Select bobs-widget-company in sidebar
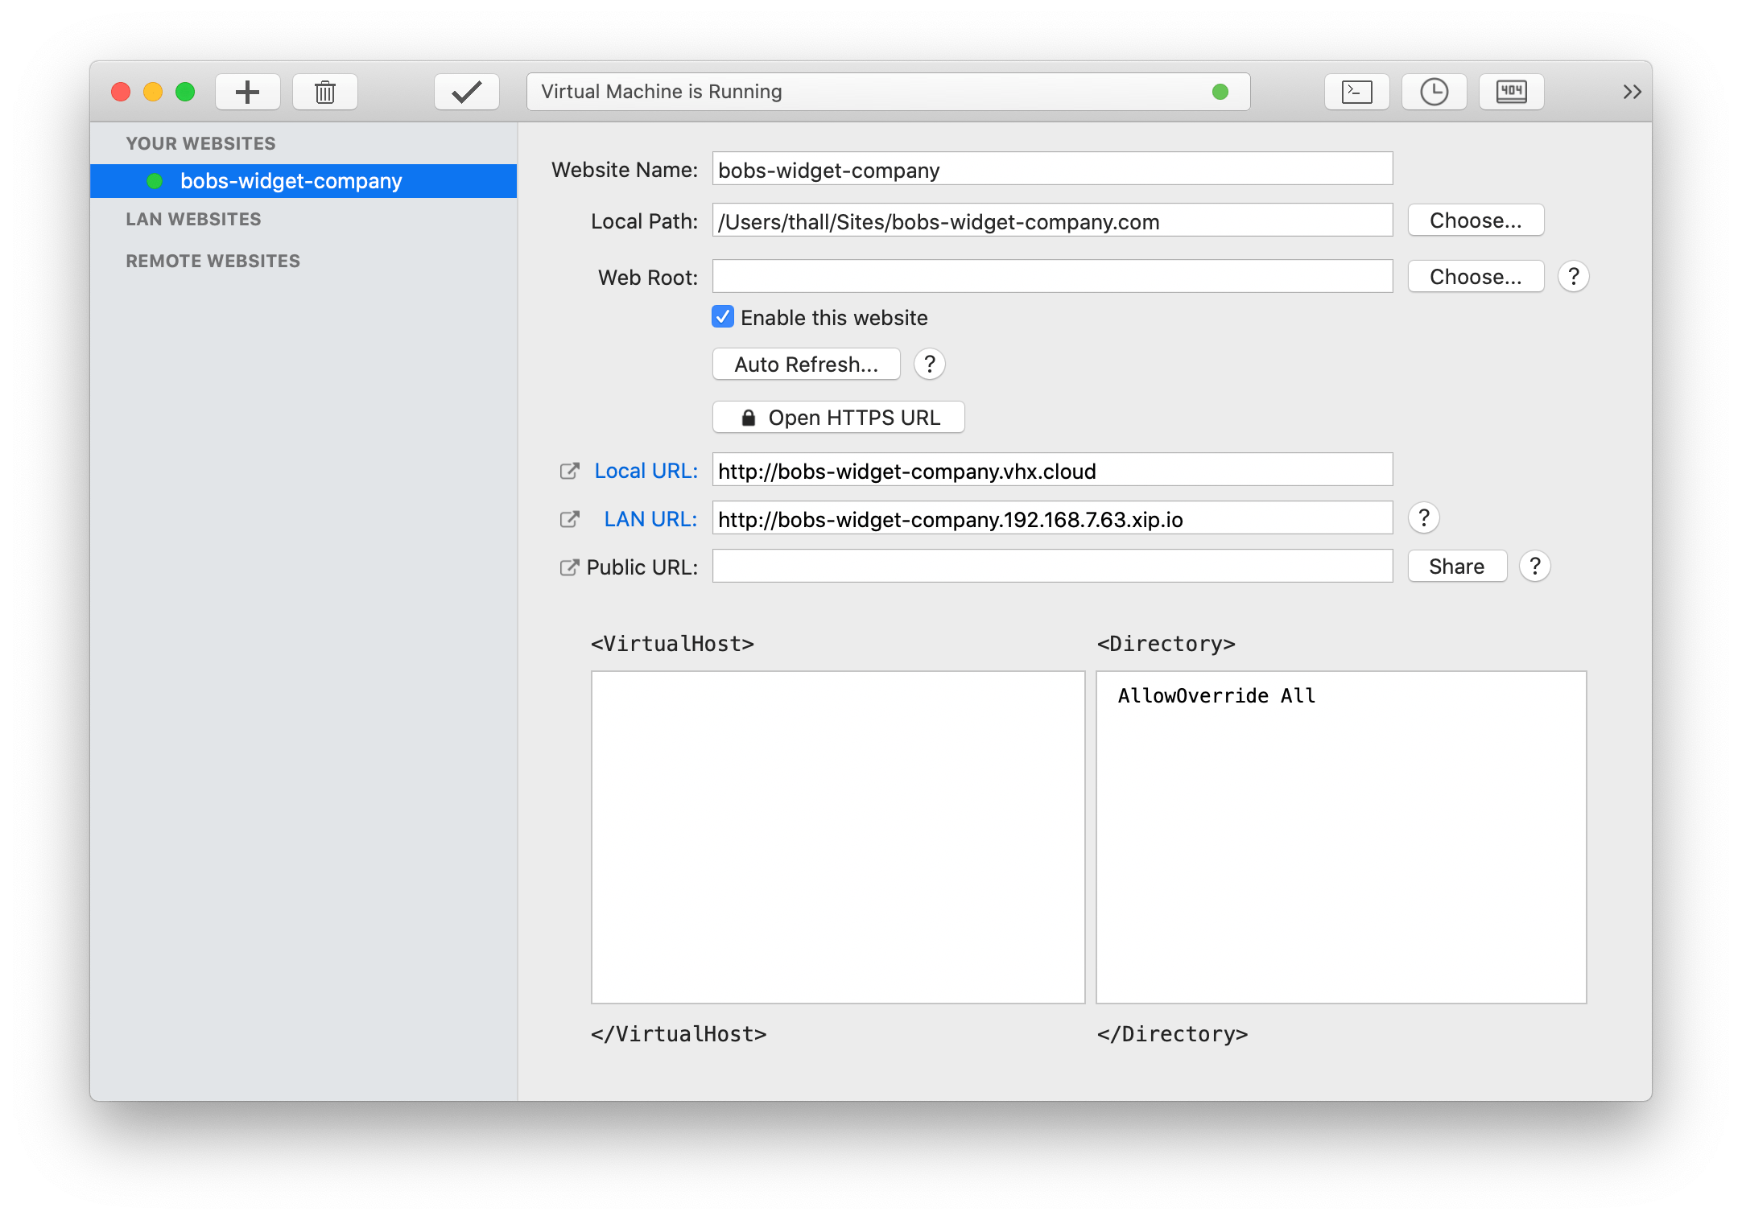Screen dimensions: 1742x1220 coord(303,181)
